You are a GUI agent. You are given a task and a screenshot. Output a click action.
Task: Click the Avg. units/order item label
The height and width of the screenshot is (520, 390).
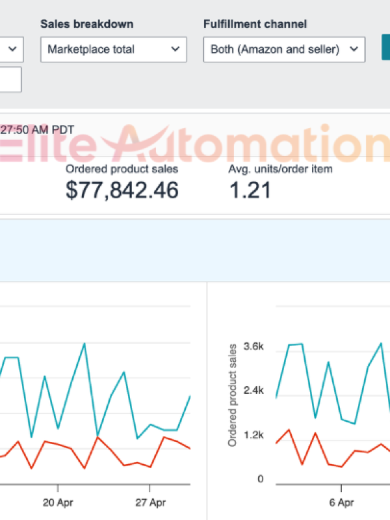coord(280,169)
